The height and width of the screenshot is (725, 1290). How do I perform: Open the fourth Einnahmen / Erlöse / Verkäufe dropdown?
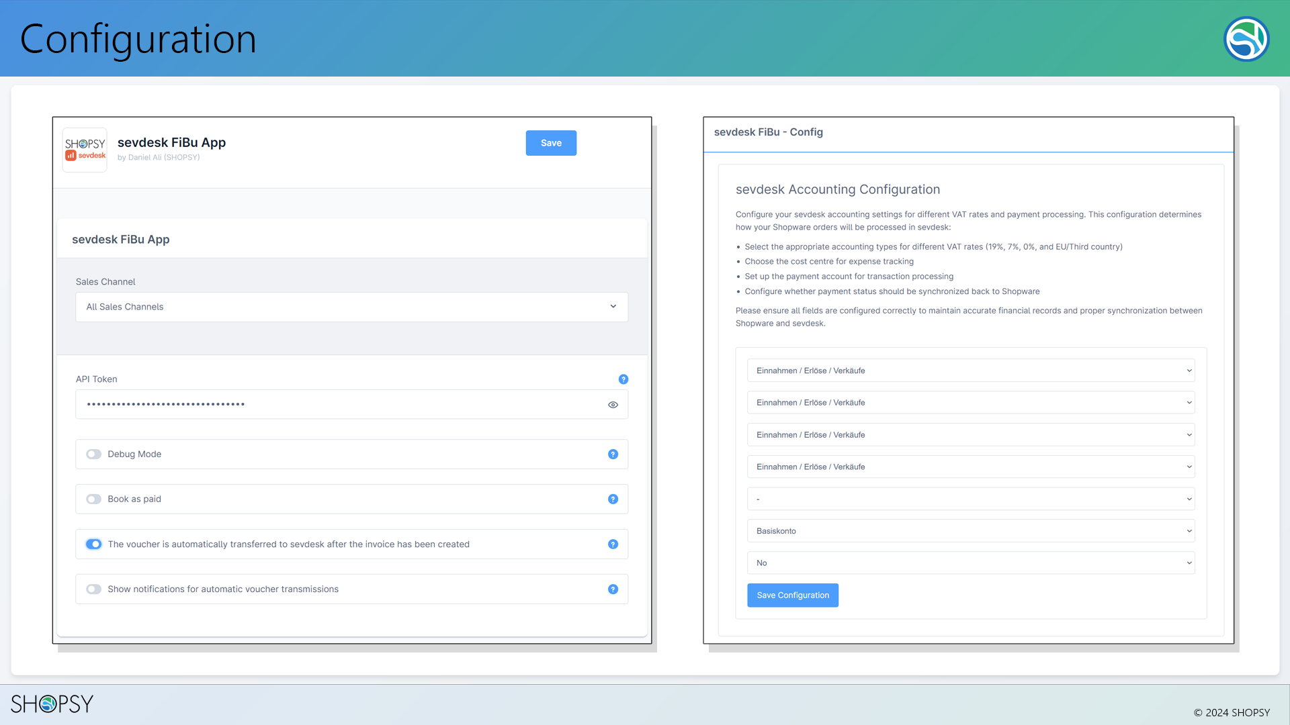[971, 467]
